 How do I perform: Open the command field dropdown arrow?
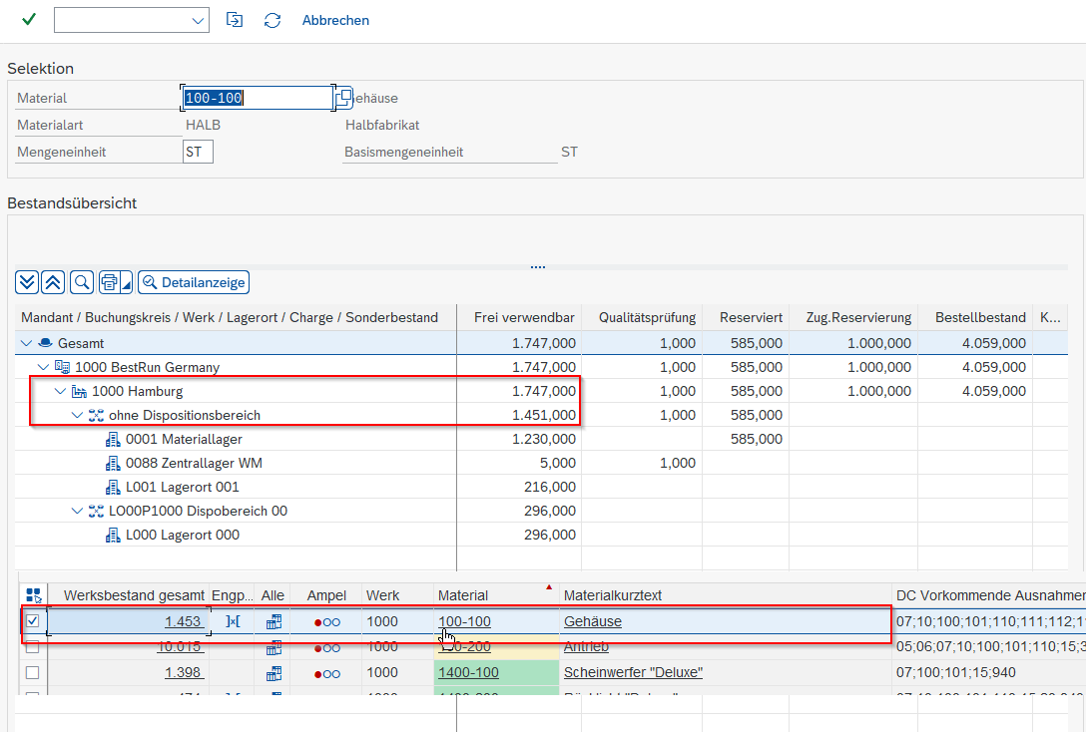tap(196, 20)
